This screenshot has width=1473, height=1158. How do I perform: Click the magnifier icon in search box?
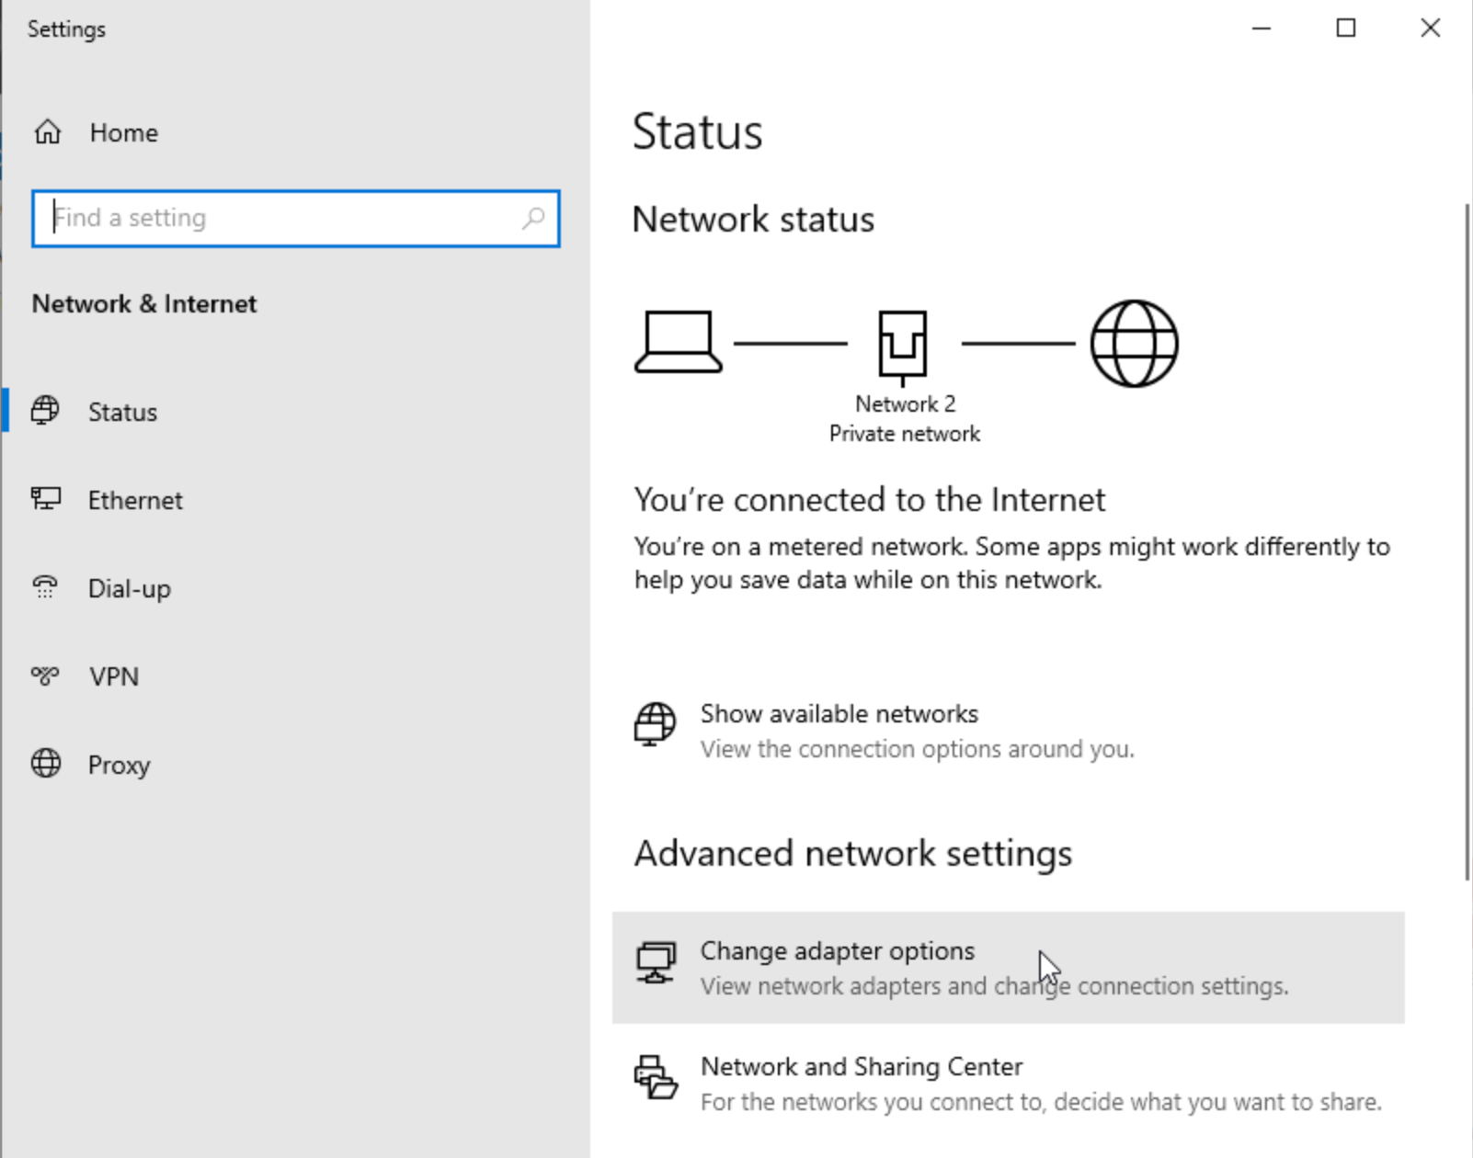[533, 218]
